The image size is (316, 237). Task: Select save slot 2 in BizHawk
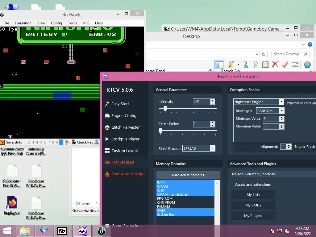pos(29,142)
